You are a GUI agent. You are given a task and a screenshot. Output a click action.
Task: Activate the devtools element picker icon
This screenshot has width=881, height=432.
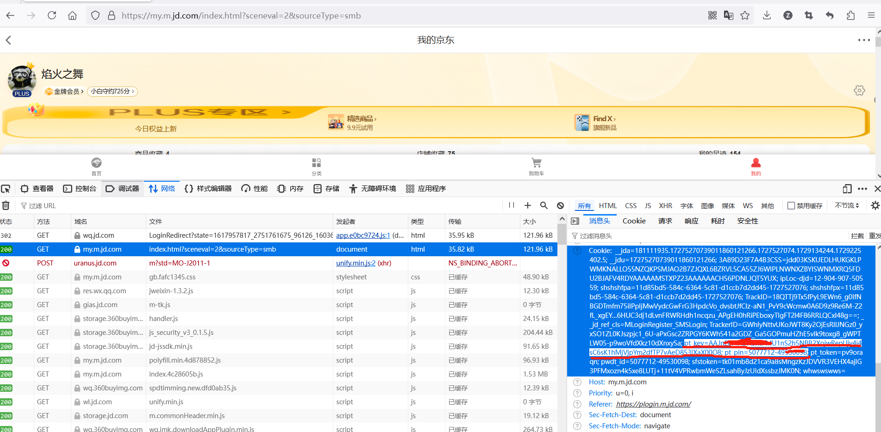coord(6,189)
